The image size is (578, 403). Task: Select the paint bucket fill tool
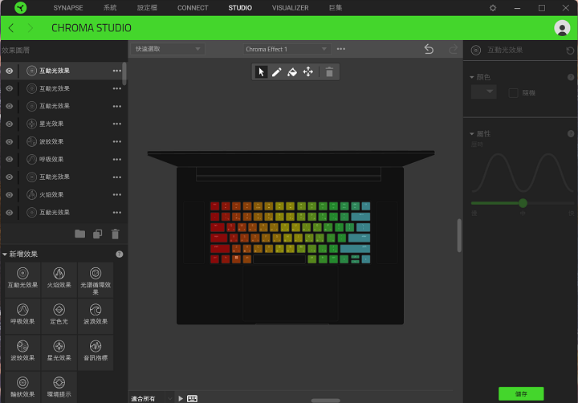[x=292, y=72]
